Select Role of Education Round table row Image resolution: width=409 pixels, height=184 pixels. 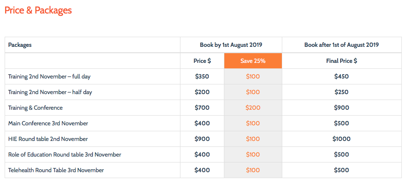[x=65, y=155]
